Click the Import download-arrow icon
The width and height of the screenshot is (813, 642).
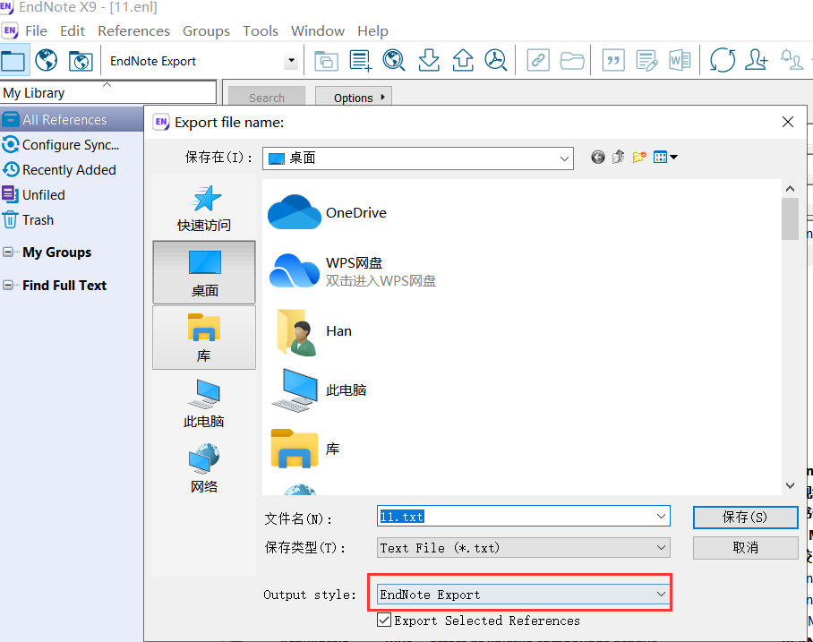429,61
